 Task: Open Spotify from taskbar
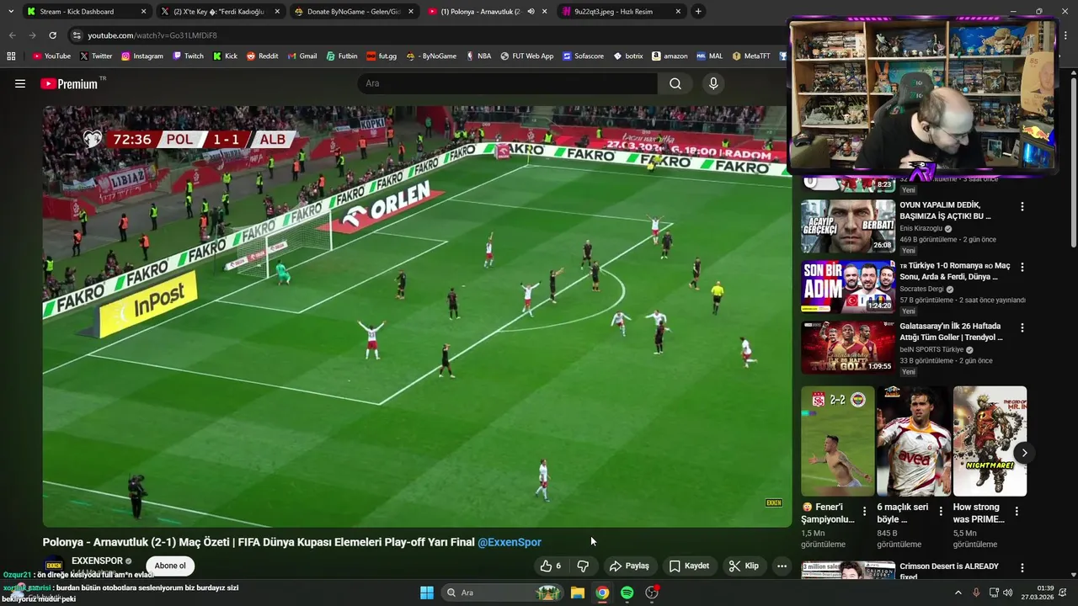pyautogui.click(x=627, y=593)
